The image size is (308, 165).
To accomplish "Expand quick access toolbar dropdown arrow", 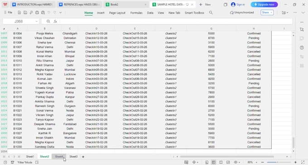I will point(61,13).
